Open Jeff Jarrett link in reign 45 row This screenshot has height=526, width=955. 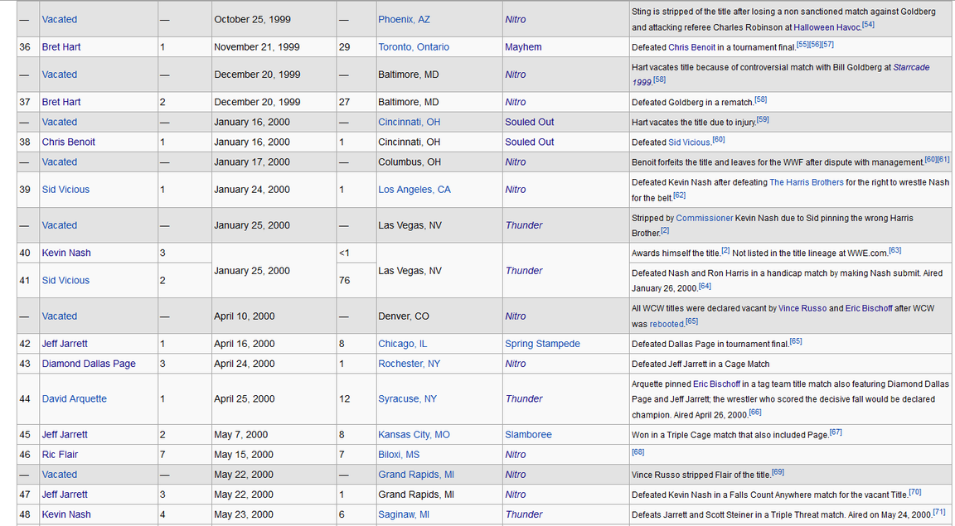[65, 435]
